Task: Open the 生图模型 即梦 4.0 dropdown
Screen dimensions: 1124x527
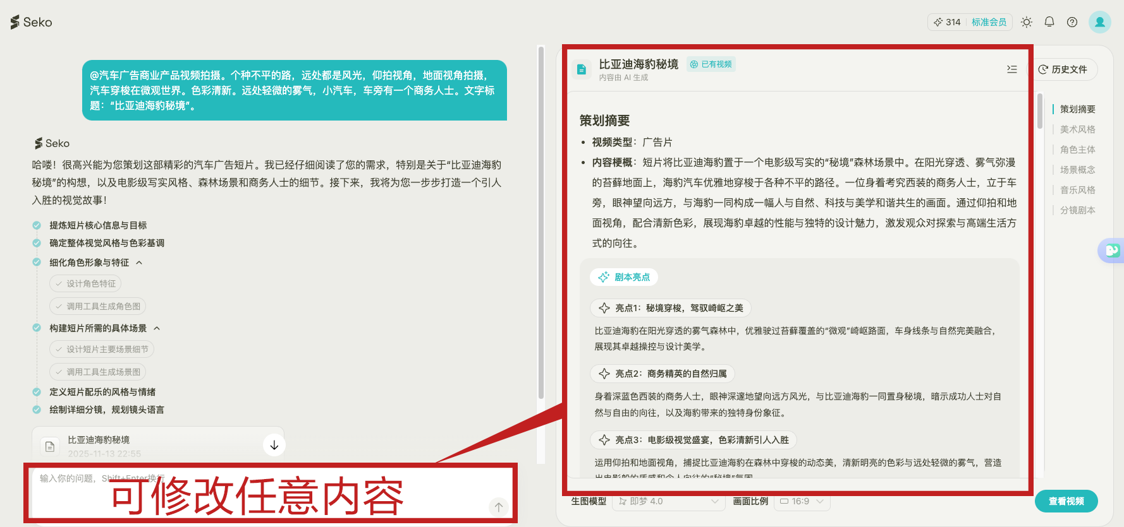Action: (668, 502)
